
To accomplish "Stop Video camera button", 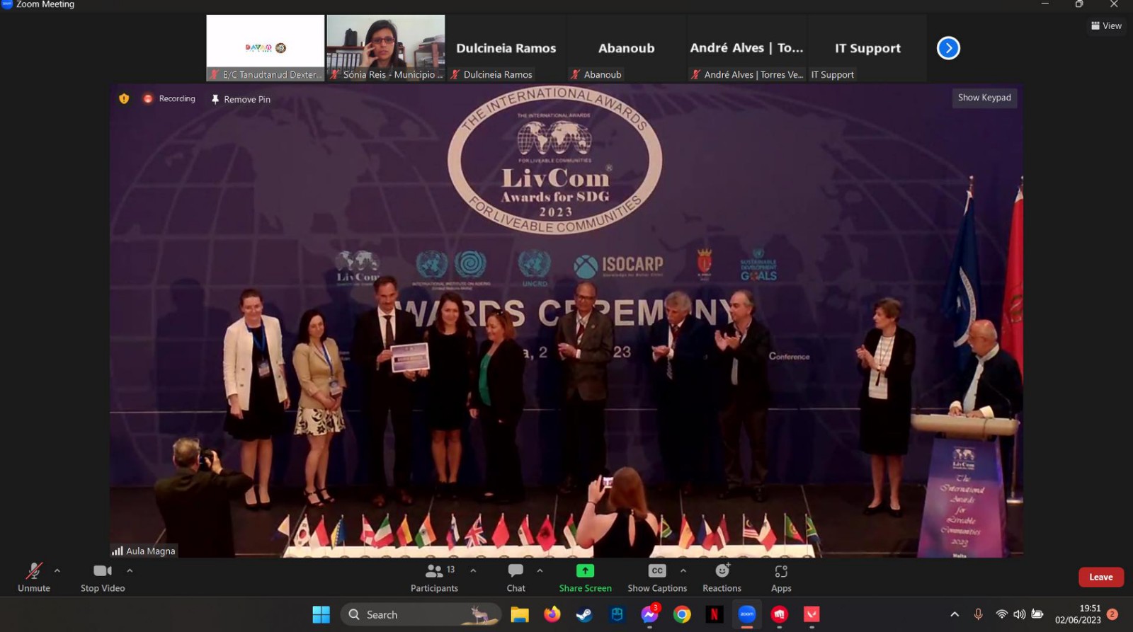I will (x=103, y=578).
